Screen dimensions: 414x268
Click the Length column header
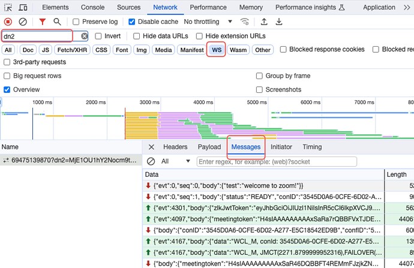pyautogui.click(x=399, y=174)
